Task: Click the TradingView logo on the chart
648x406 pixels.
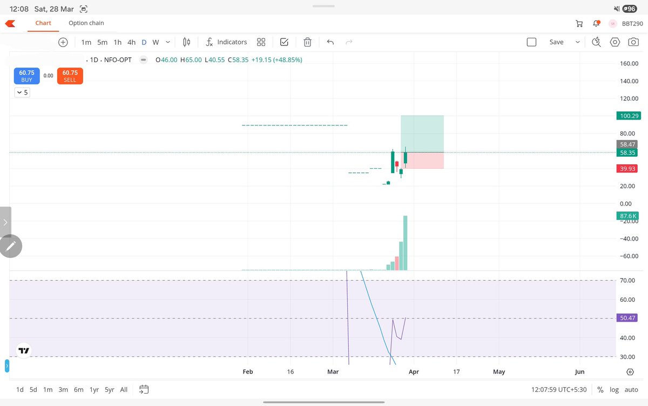Action: coord(24,350)
